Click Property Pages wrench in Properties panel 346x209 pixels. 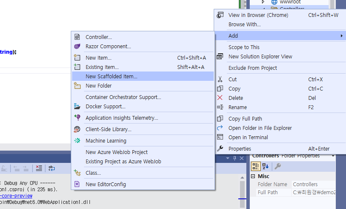278,166
